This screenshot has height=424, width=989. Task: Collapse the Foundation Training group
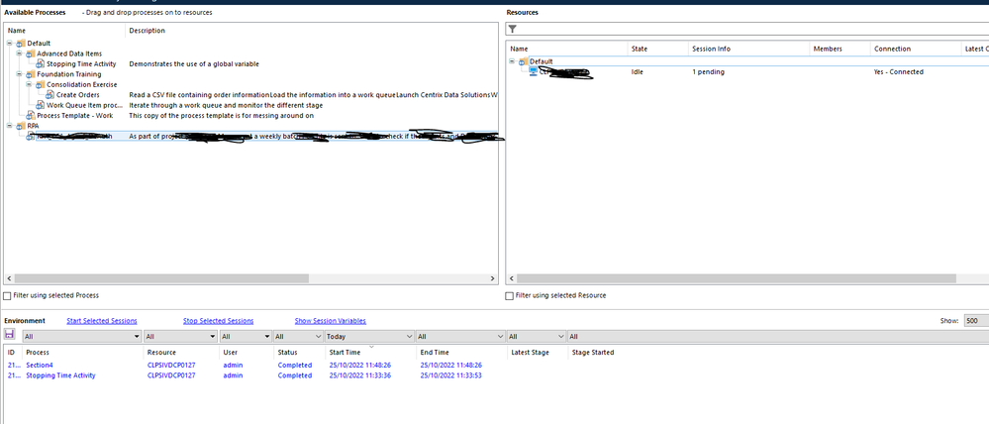[20, 74]
